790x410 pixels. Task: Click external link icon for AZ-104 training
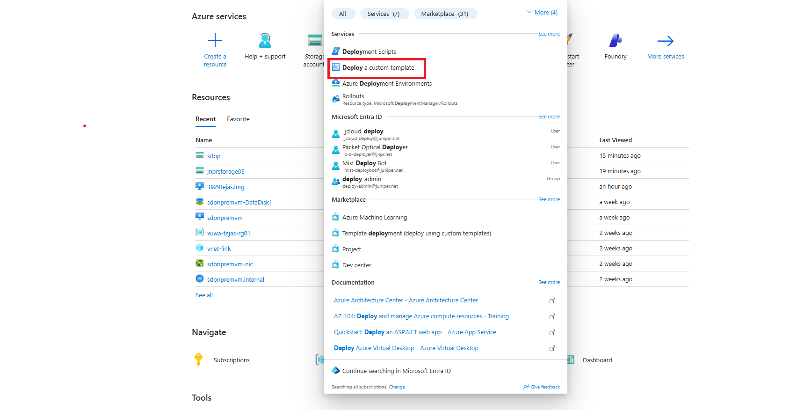[552, 316]
